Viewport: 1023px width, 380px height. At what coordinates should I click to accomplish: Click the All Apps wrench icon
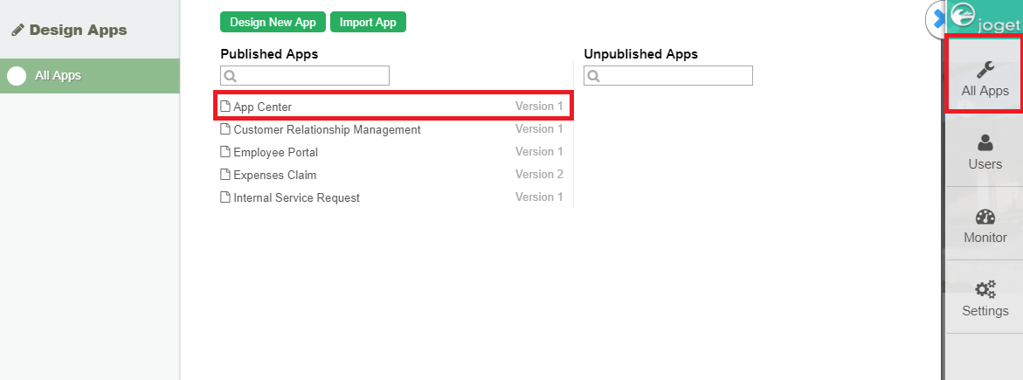985,69
